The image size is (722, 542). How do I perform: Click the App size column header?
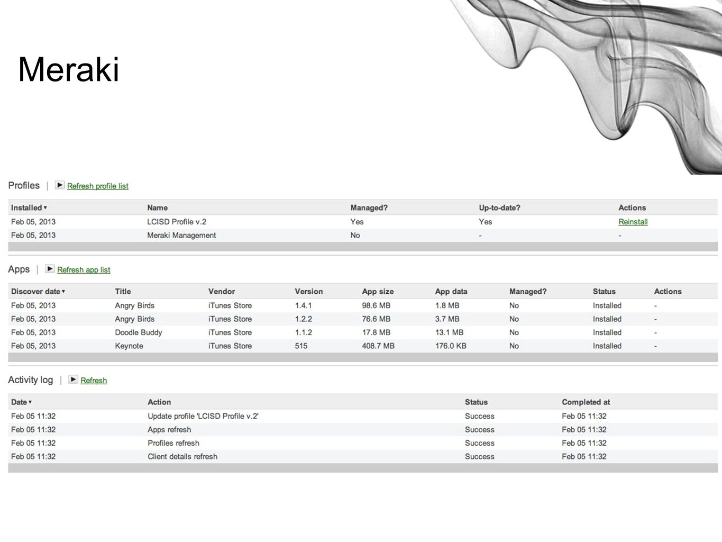point(378,291)
